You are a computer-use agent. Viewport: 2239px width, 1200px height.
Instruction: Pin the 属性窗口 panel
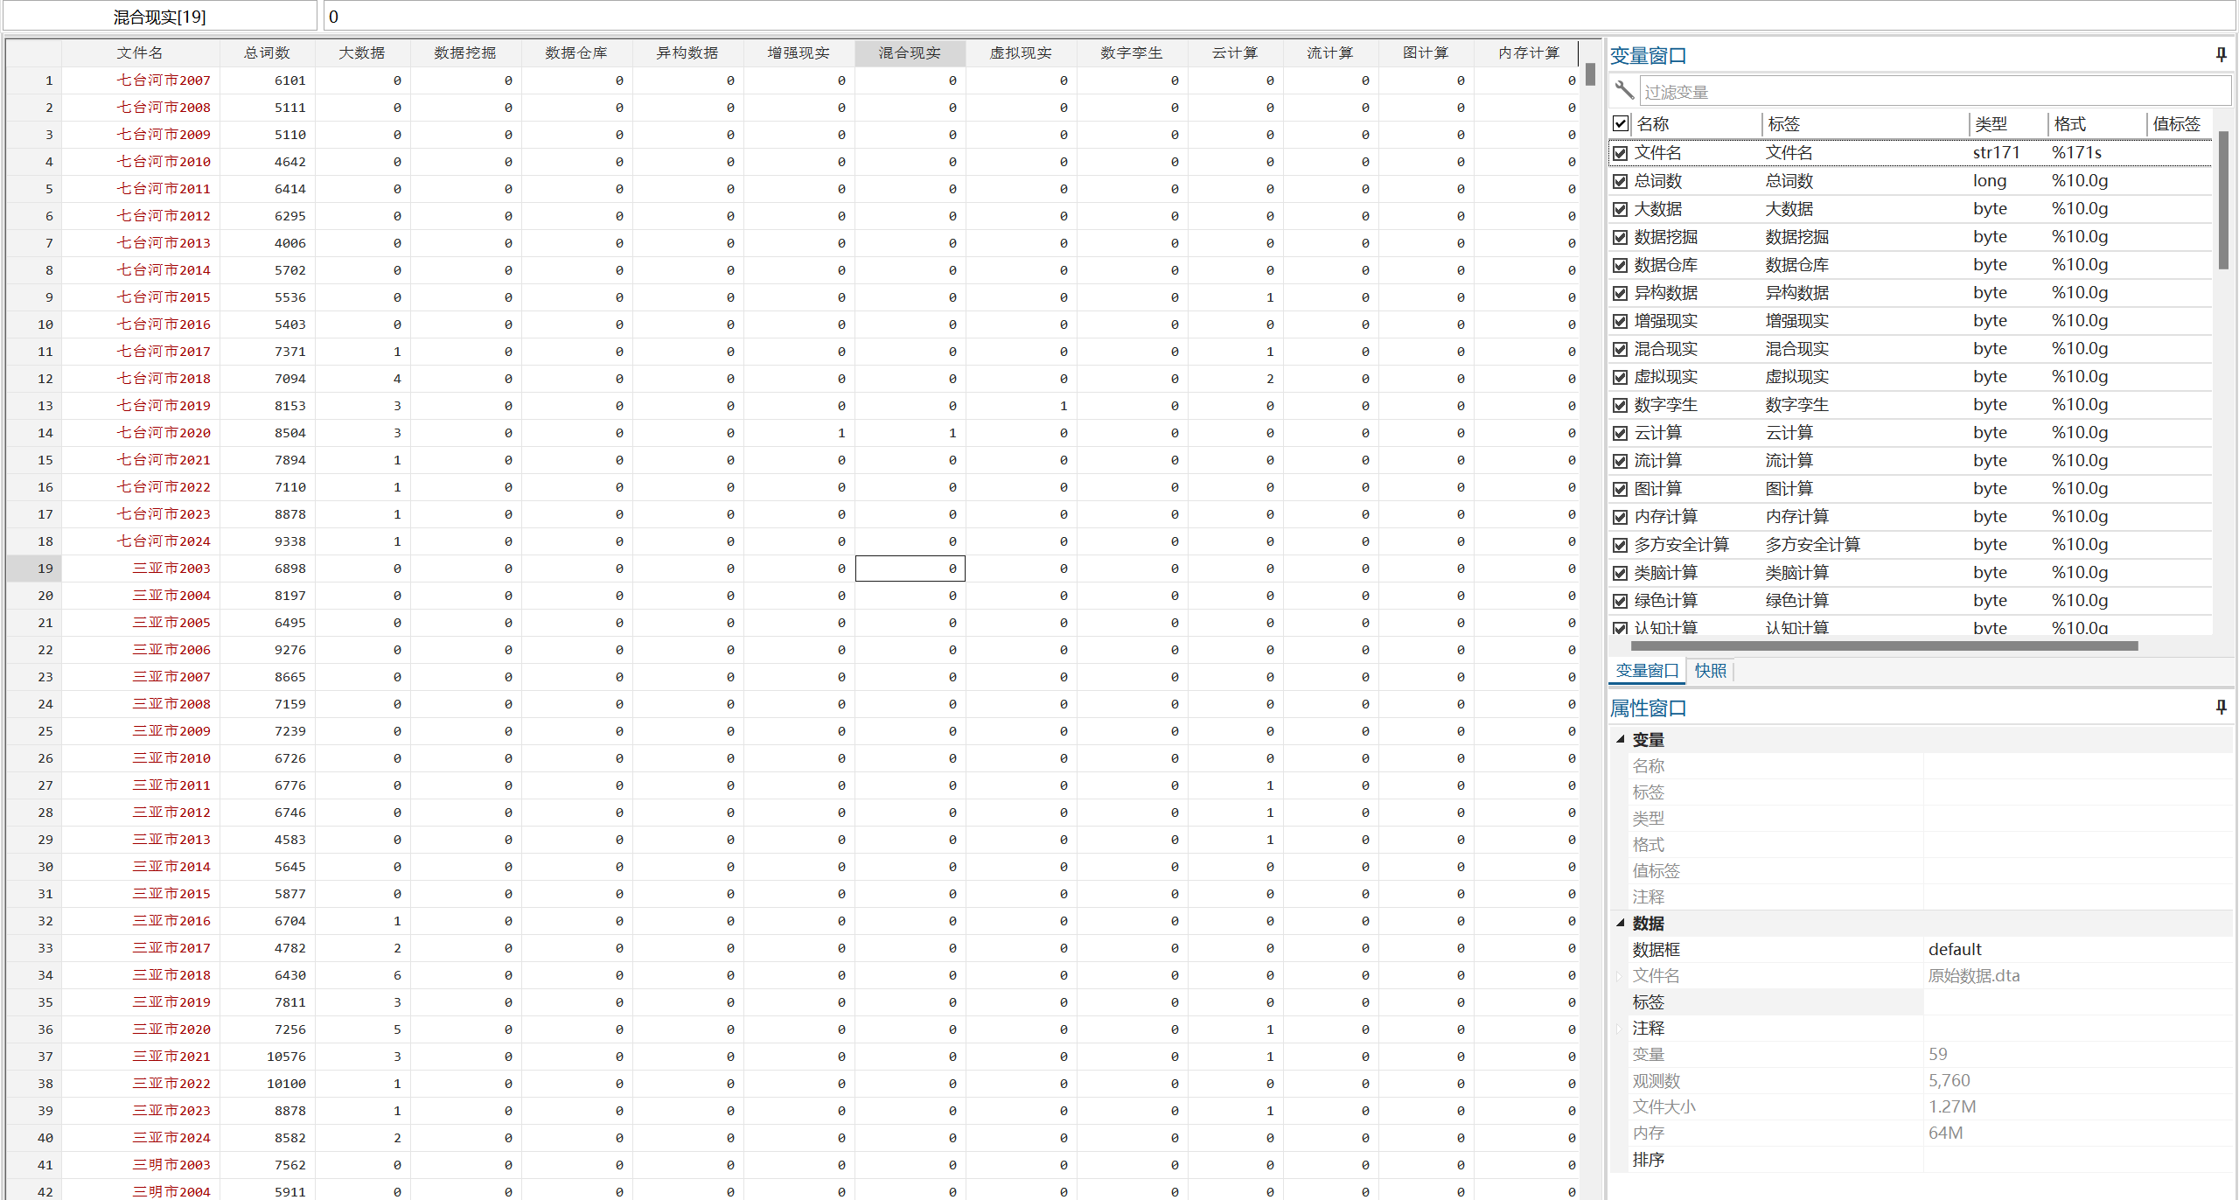(2221, 707)
